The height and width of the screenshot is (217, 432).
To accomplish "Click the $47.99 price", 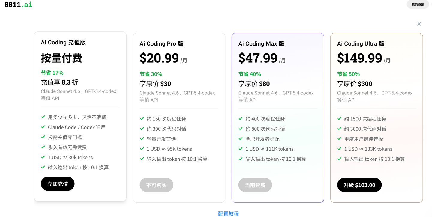I will coord(258,58).
